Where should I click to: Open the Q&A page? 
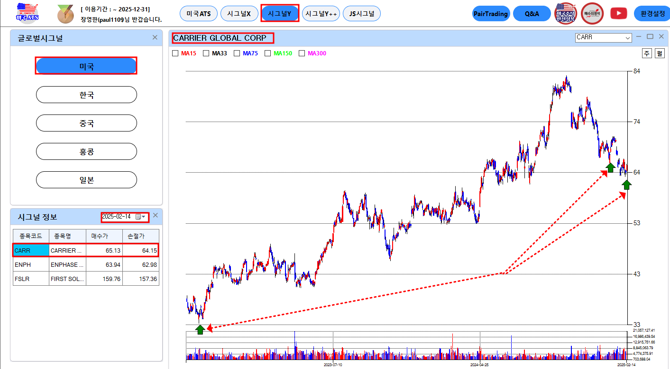[x=532, y=14]
